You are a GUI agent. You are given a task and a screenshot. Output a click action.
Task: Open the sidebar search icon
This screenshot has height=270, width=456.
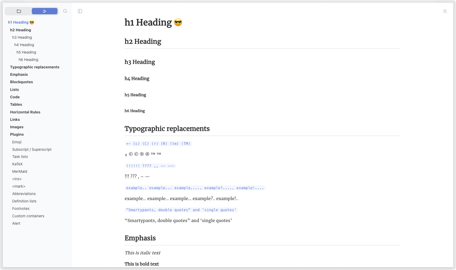(65, 11)
